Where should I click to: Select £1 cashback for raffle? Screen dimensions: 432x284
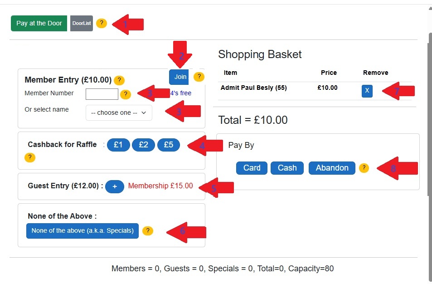(x=118, y=145)
